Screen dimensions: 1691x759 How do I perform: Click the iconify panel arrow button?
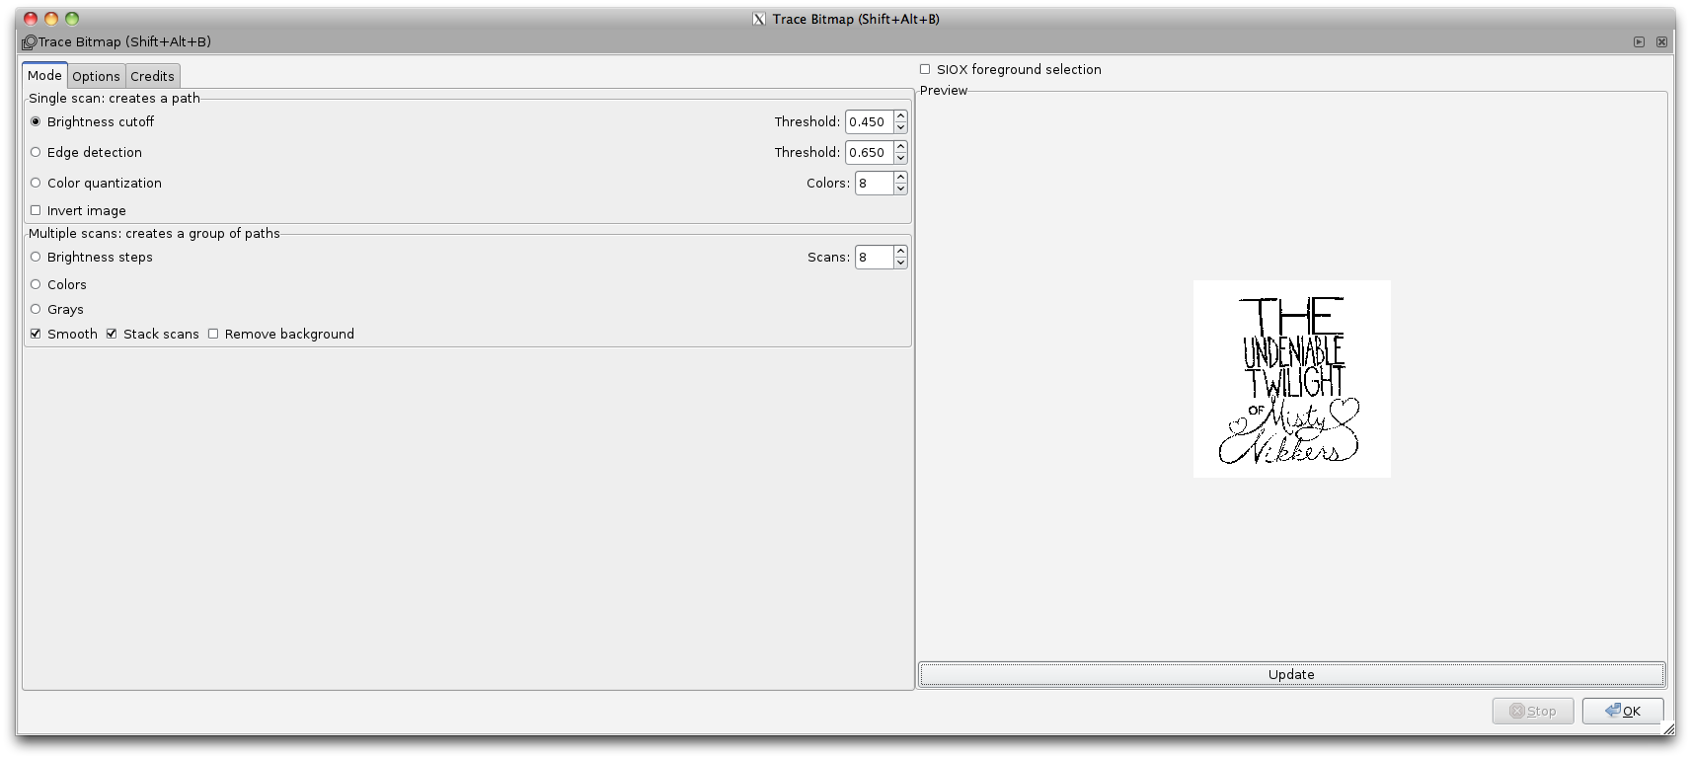pyautogui.click(x=1639, y=42)
